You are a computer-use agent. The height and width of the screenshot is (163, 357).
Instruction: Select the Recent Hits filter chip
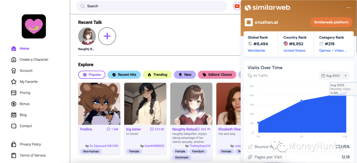point(124,75)
